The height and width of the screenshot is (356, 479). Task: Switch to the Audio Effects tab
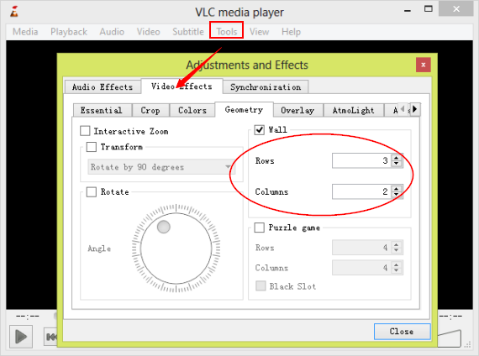(x=103, y=87)
